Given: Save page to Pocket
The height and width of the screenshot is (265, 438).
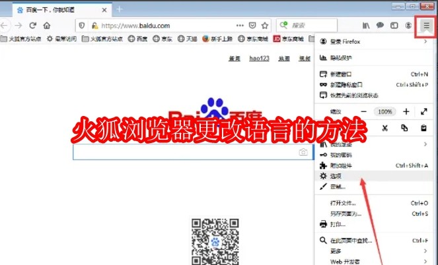Looking at the screenshot, I should pyautogui.click(x=252, y=26).
